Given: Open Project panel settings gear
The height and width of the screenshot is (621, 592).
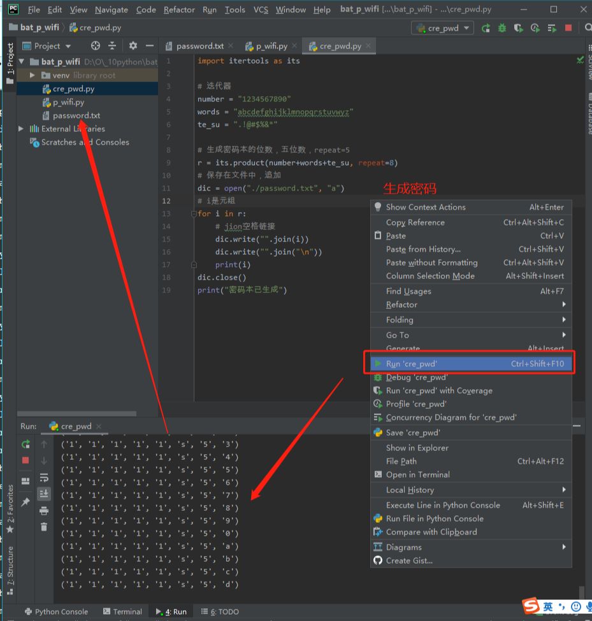Looking at the screenshot, I should coord(133,46).
